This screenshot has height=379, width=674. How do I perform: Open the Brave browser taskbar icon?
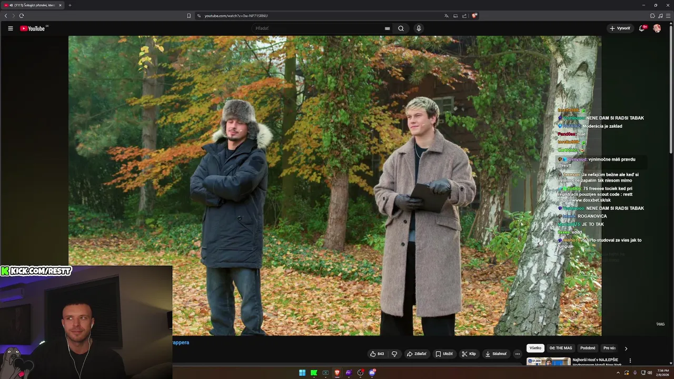(x=337, y=373)
